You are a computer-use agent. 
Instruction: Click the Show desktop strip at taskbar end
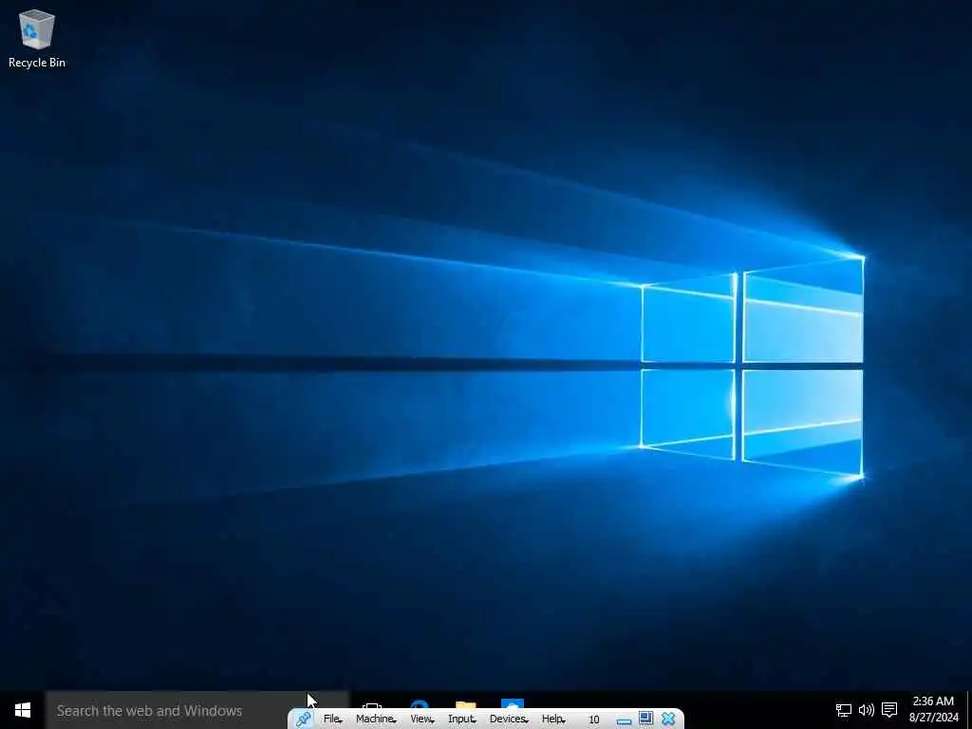pos(969,710)
